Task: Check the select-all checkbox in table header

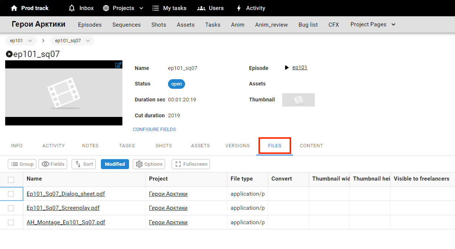Action: coord(11,179)
